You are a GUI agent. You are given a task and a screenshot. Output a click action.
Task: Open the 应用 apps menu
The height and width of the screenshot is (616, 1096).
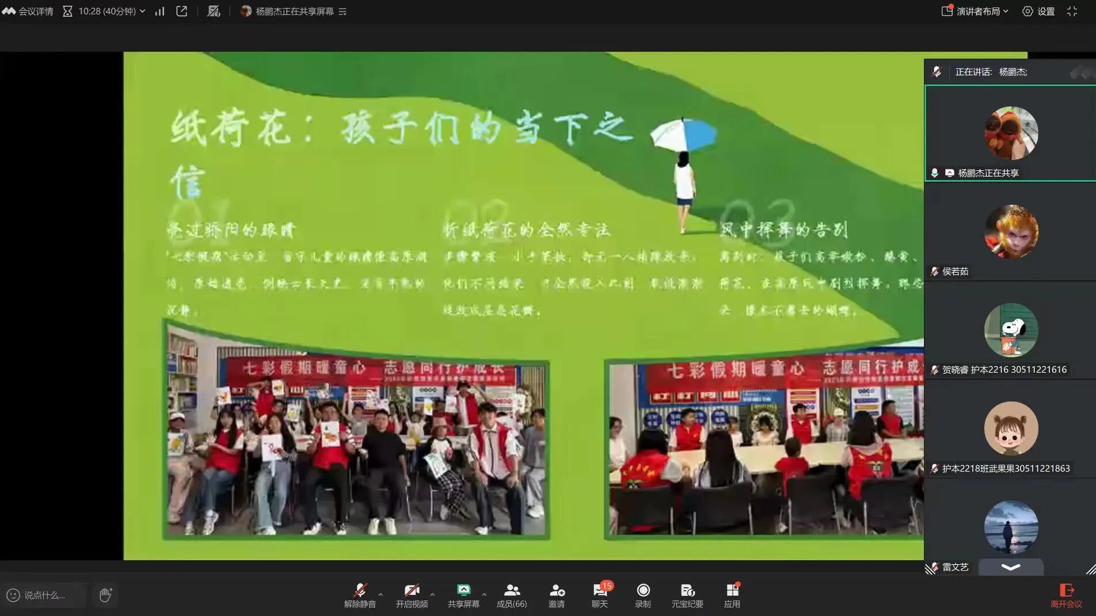732,595
